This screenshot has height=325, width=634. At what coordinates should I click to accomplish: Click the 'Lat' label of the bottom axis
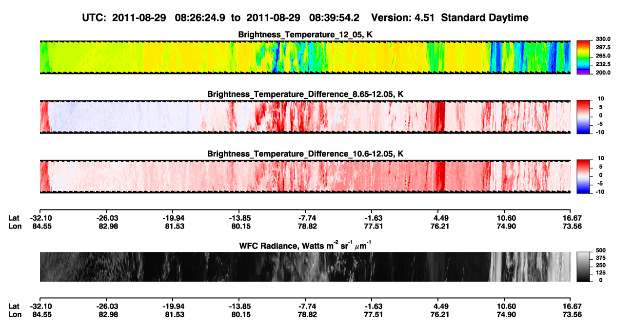tap(14, 306)
